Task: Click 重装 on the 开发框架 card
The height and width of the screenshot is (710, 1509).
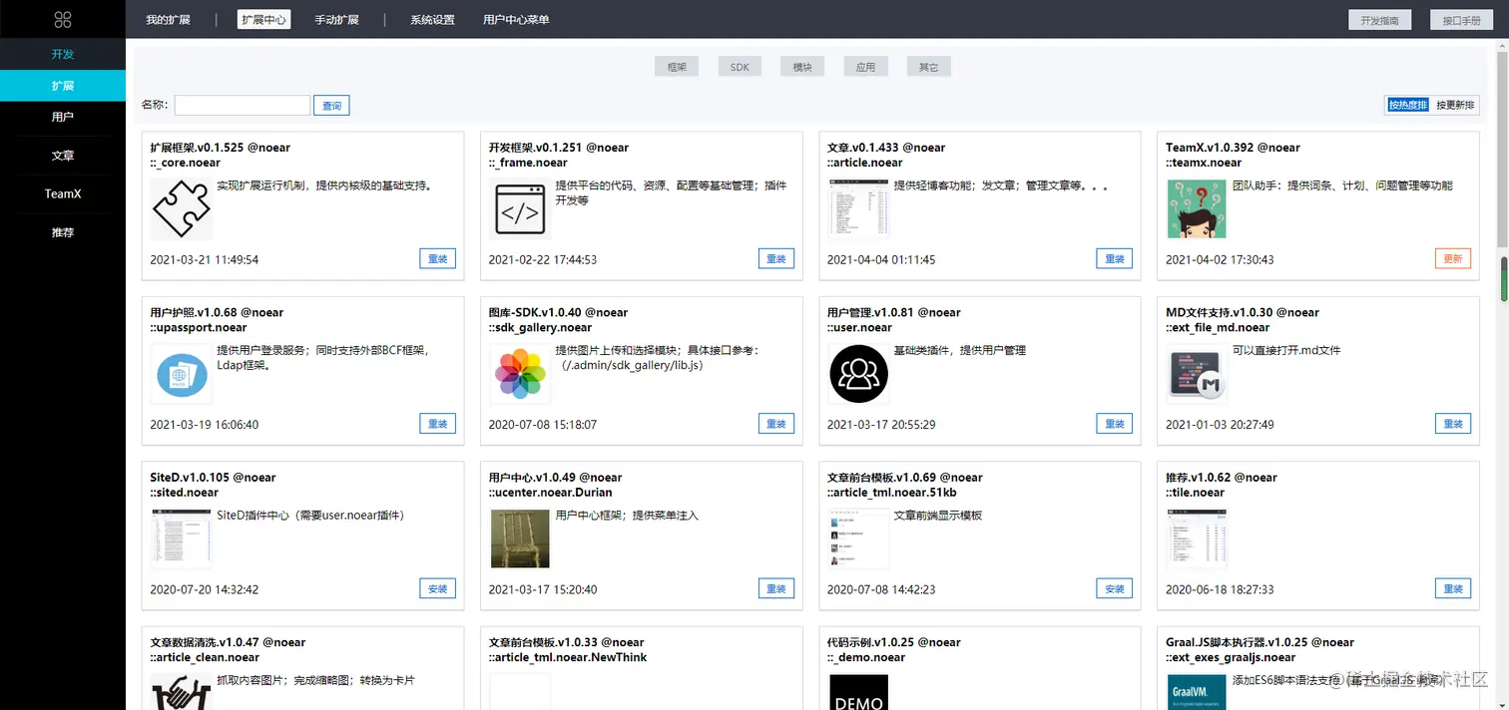Action: [x=776, y=258]
